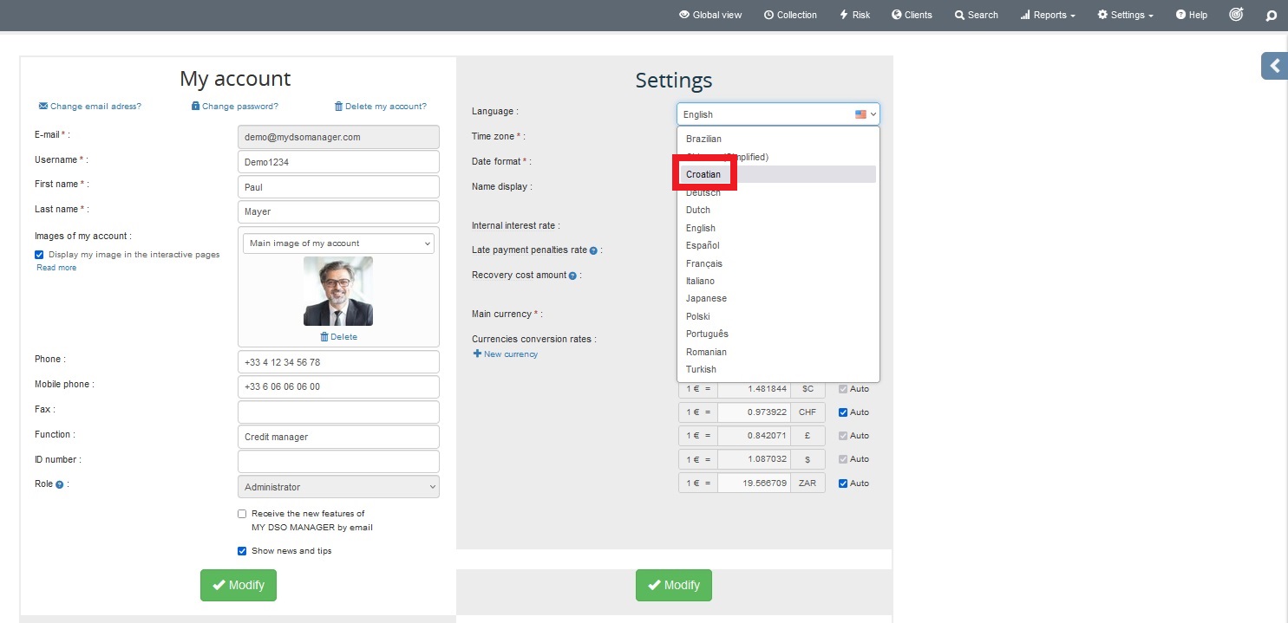Disable Auto rate for CHF currency
This screenshot has height=623, width=1288.
pyautogui.click(x=843, y=412)
